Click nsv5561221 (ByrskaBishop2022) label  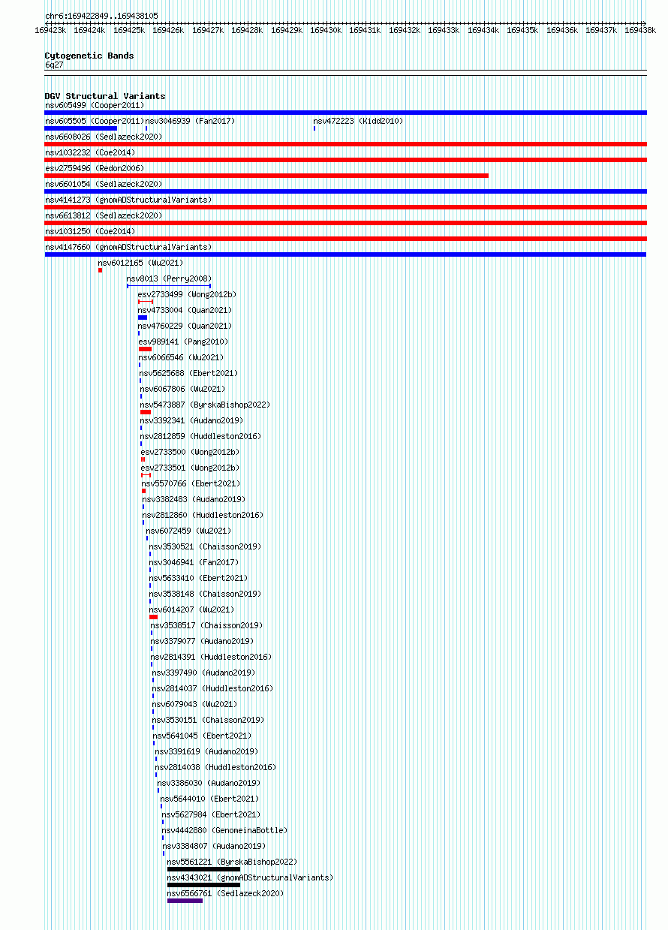233,862
